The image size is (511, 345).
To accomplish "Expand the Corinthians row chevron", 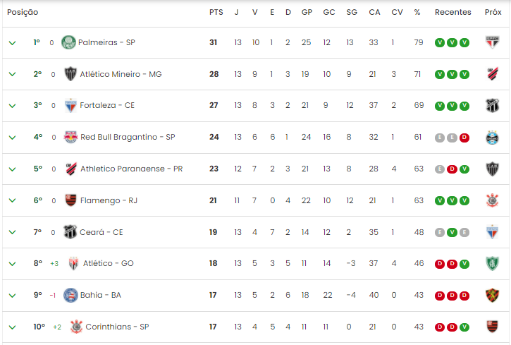I will tap(13, 327).
